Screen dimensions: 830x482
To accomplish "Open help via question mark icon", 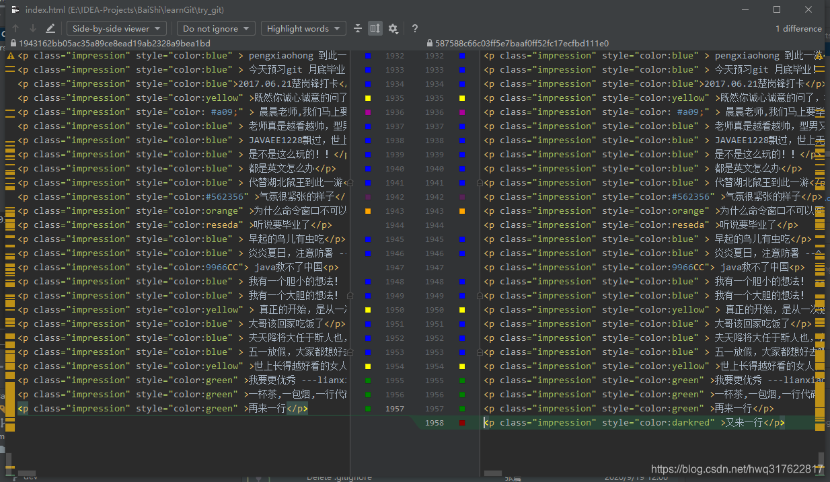I will click(x=415, y=28).
